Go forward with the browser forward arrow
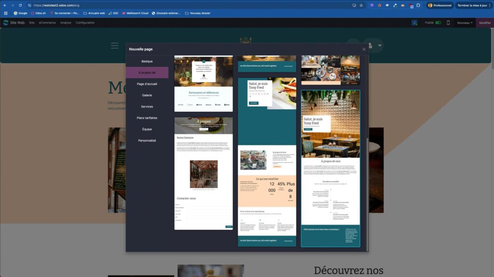The image size is (494, 277). [x=13, y=5]
